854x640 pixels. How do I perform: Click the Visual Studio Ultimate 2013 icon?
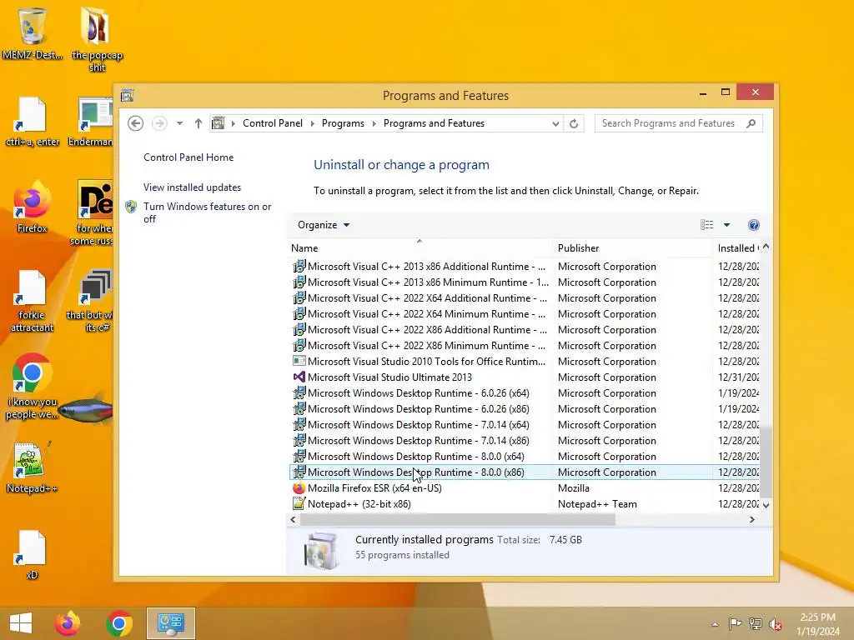299,377
